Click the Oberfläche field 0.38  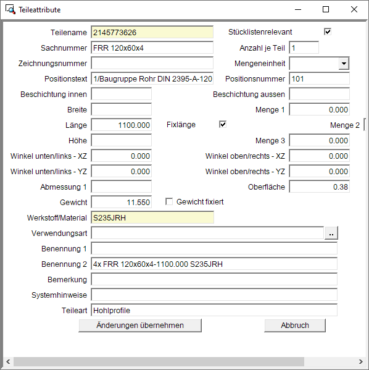pyautogui.click(x=320, y=187)
